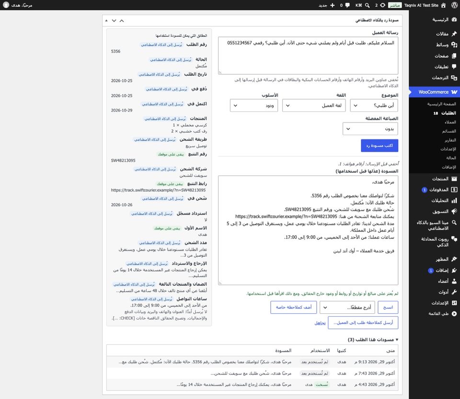Open مقالات (posts) with the pin icon
This screenshot has width=460, height=399.
[434, 34]
